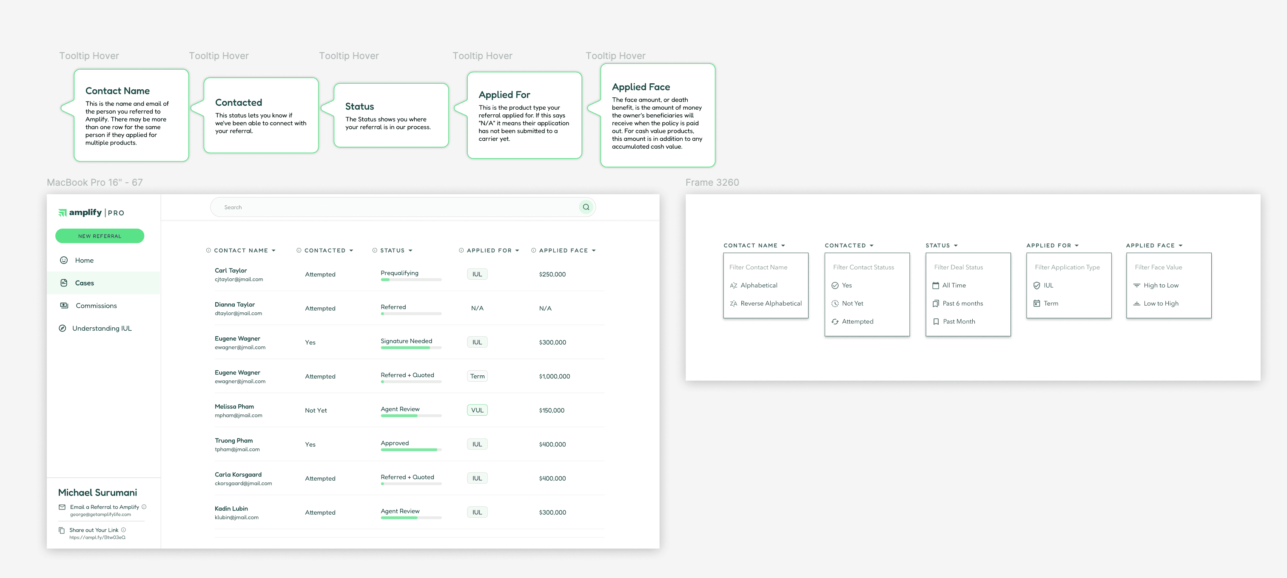The width and height of the screenshot is (1287, 578).
Task: Click the envelope icon beside Email a Referral
Action: pos(62,507)
